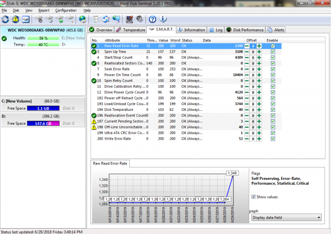The image size is (331, 234).
Task: Click the yellow warning globe toolbar icon
Action: point(17,19)
